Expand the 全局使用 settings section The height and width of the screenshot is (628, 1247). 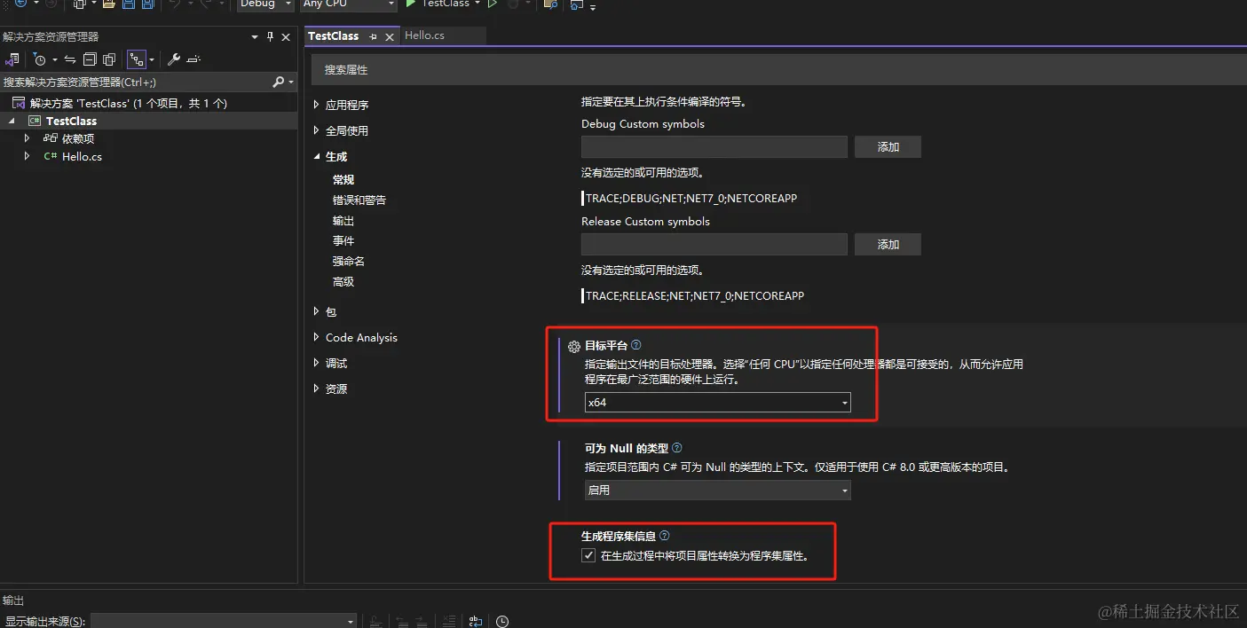317,130
